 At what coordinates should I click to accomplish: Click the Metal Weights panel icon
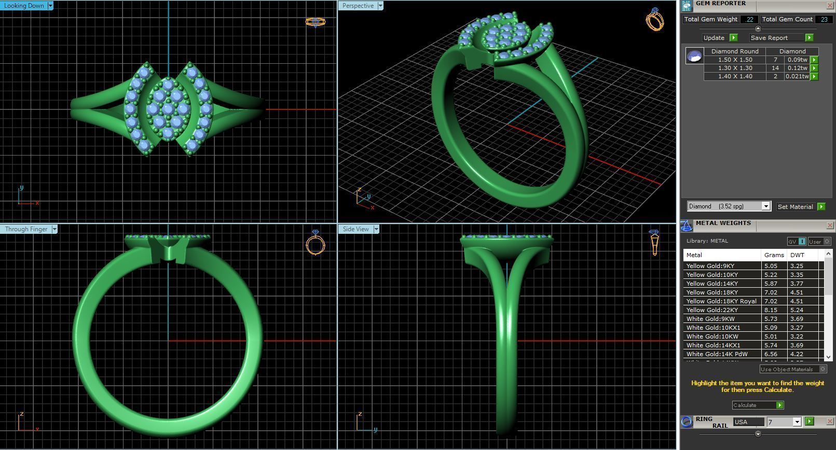(686, 226)
